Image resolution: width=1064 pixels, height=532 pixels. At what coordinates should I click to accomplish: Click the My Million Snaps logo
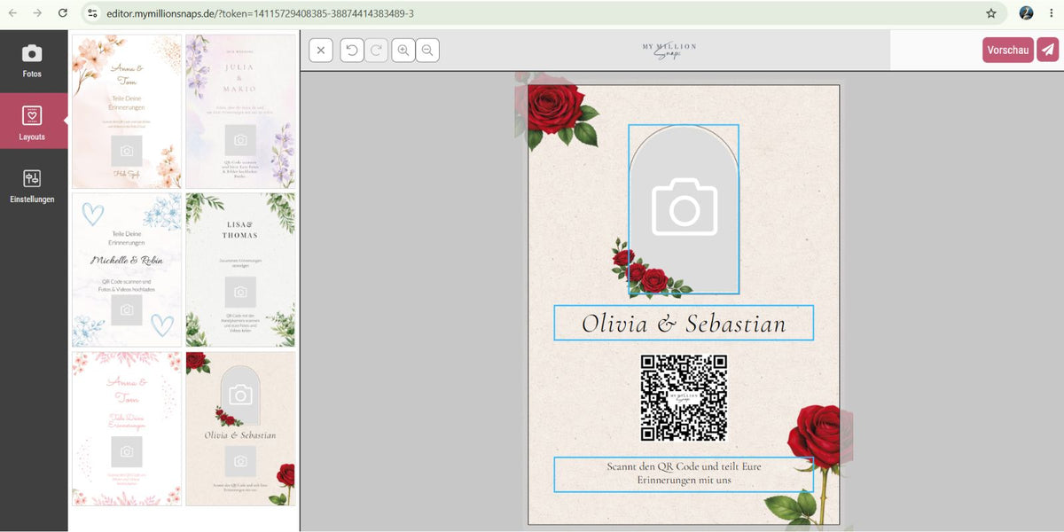click(669, 51)
